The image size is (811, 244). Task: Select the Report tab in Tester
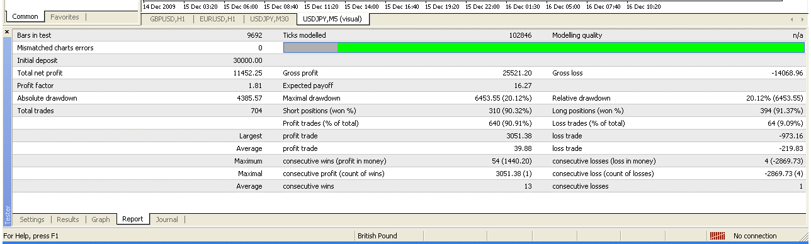coord(133,219)
